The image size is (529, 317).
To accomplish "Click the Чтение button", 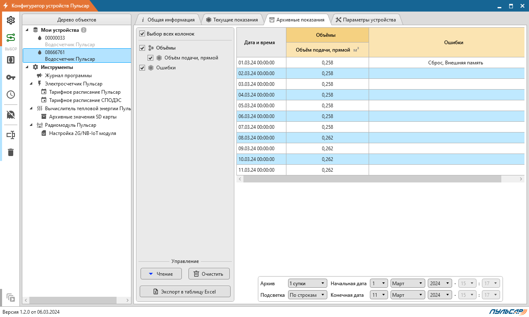I will (162, 274).
